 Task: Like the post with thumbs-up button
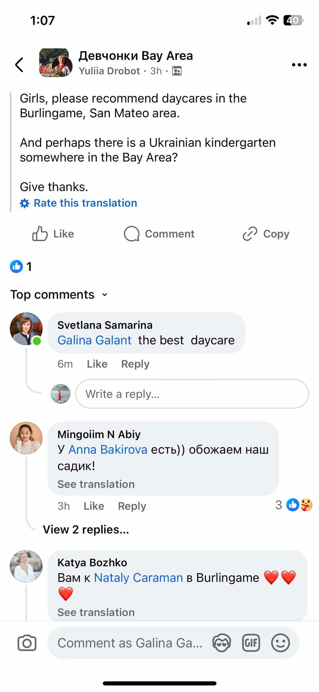coord(53,234)
